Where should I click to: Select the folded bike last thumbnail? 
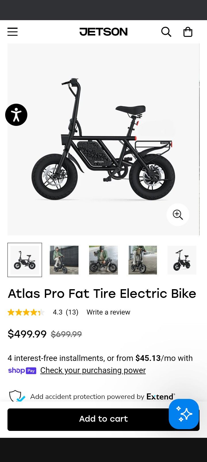click(x=182, y=260)
